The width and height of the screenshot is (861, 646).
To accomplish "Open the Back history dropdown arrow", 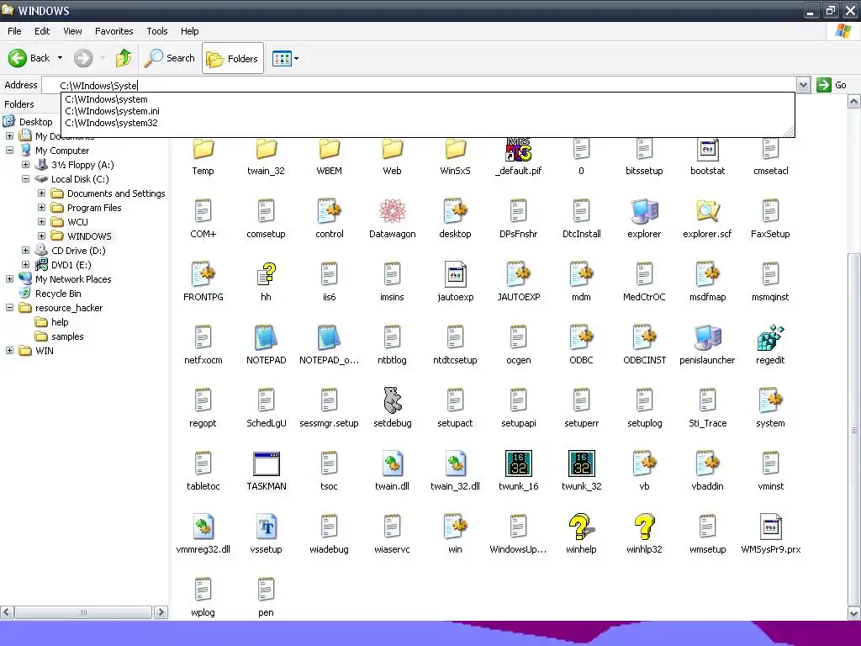I will tap(60, 58).
